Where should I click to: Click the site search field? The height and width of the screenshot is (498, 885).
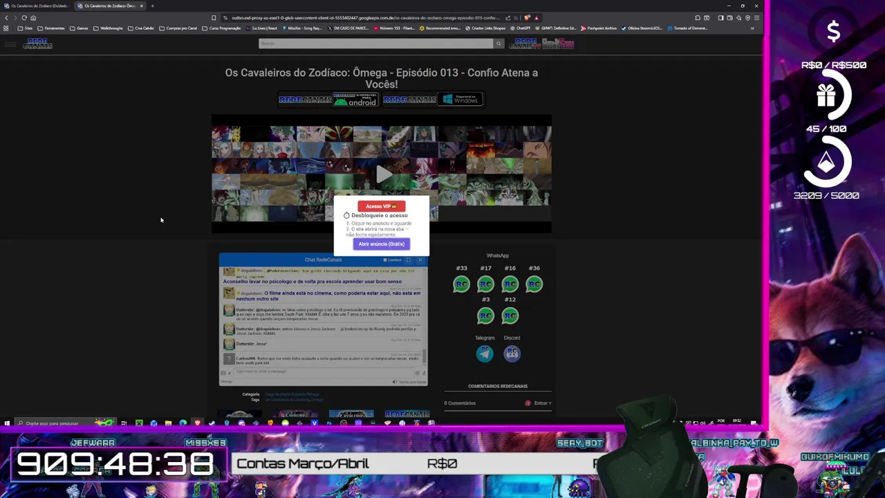coord(375,44)
